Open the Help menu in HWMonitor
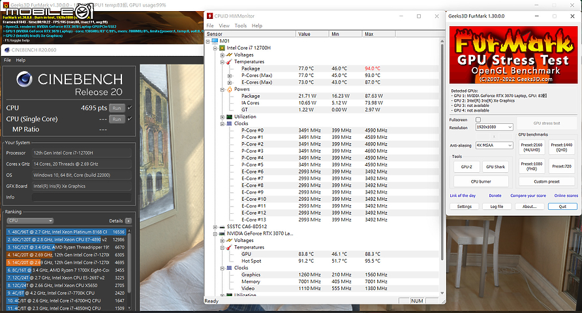 pos(257,25)
